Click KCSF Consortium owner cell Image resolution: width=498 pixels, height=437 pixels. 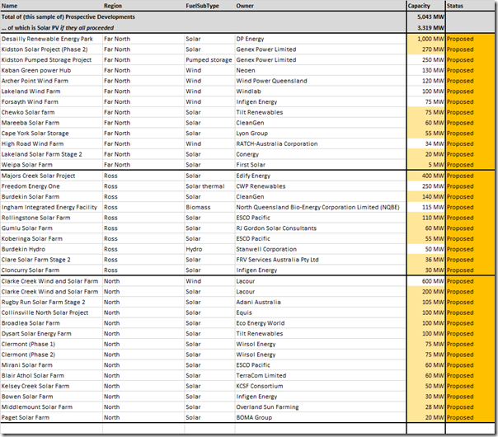pyautogui.click(x=321, y=386)
